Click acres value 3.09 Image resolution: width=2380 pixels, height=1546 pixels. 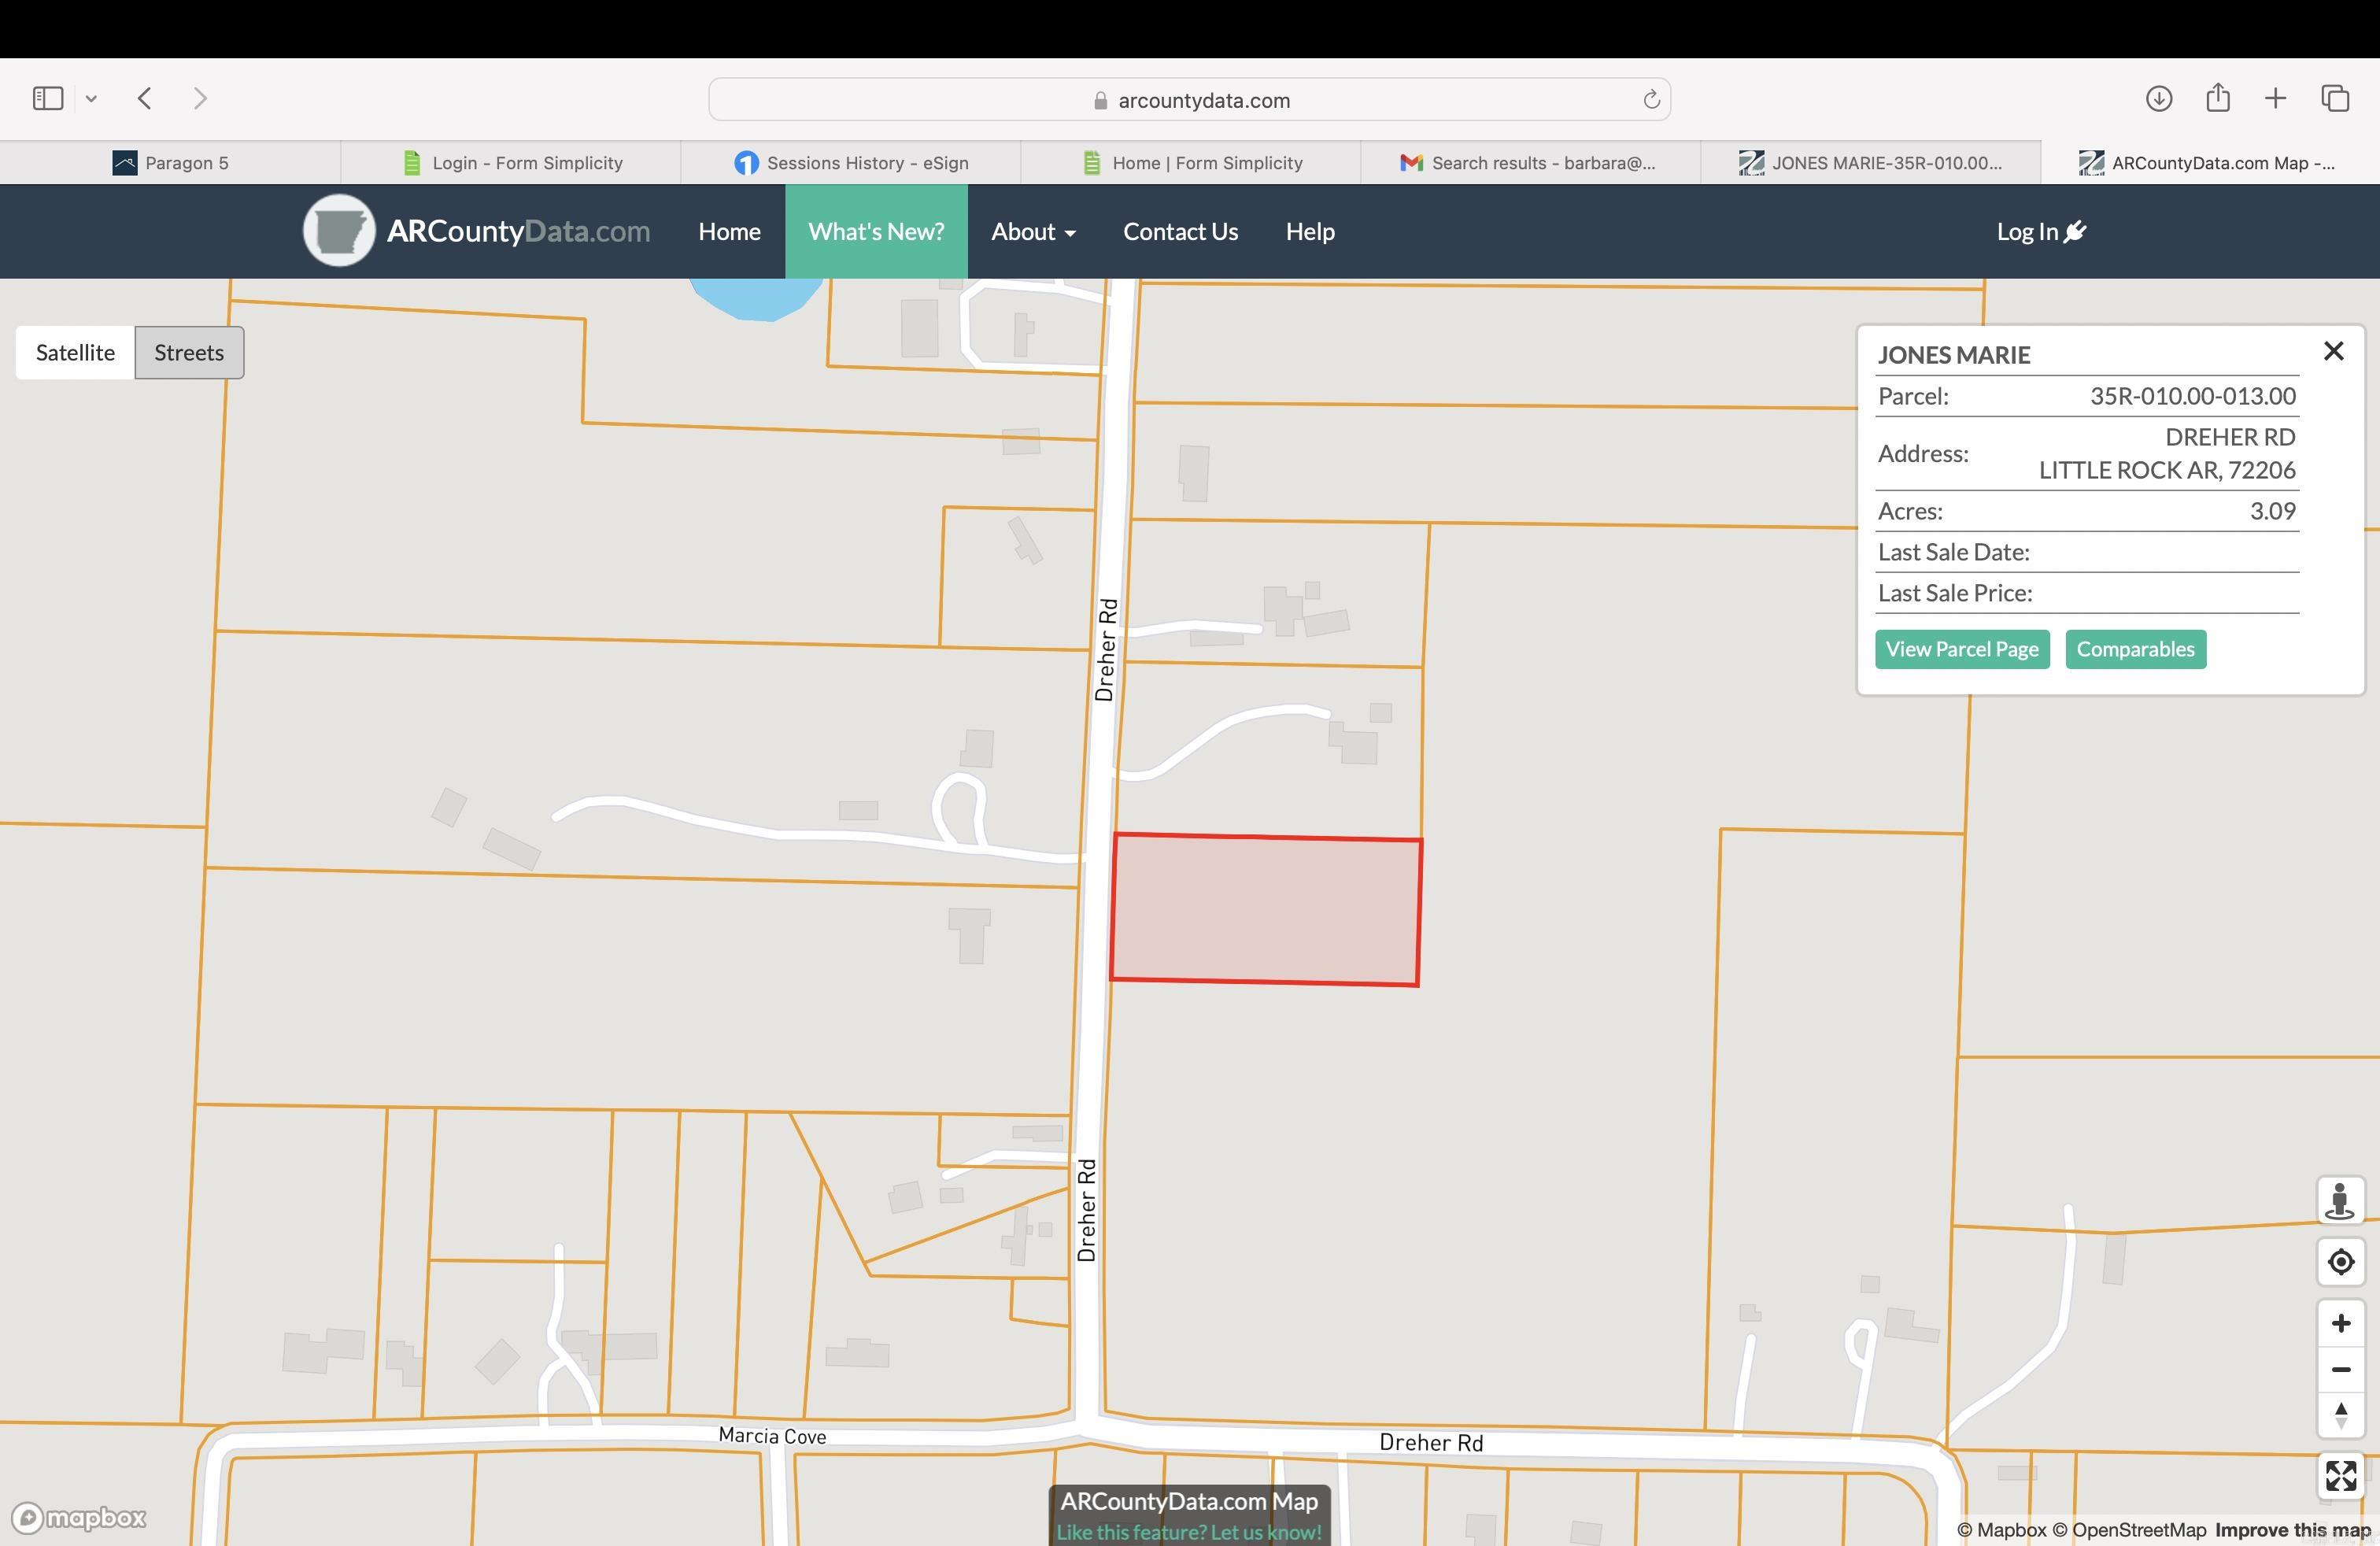(2272, 511)
